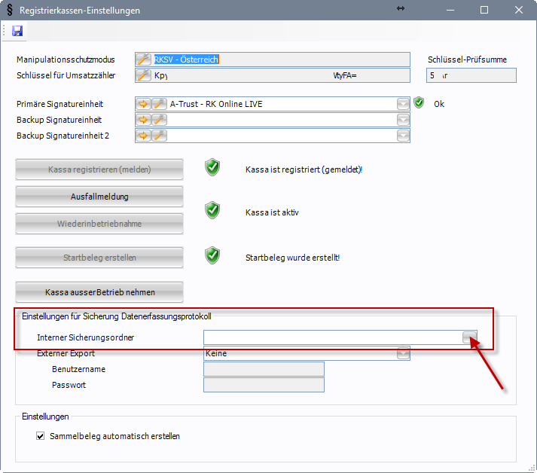Browse for Interner Sicherungsordner folder
This screenshot has width=537, height=473.
point(469,337)
